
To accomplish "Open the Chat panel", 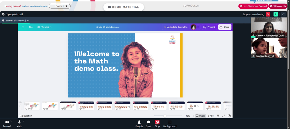I will [148, 124].
